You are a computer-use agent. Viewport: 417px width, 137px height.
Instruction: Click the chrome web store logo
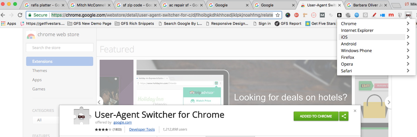pyautogui.click(x=53, y=35)
